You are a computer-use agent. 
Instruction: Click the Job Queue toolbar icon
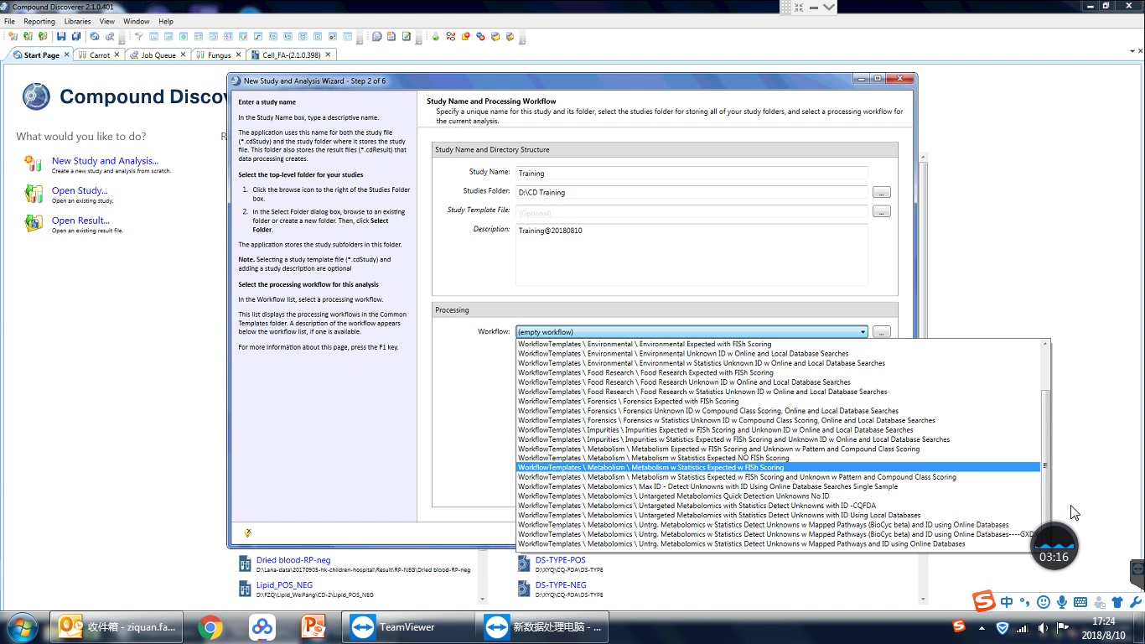point(110,37)
